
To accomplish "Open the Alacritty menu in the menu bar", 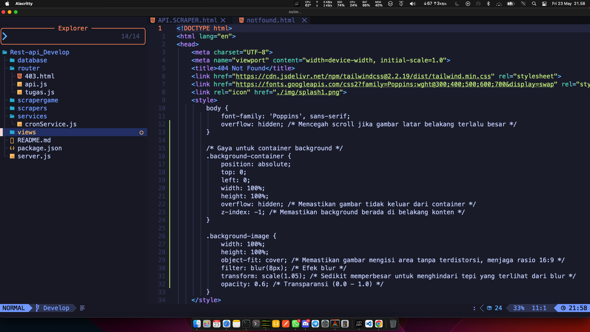I will (x=24, y=4).
